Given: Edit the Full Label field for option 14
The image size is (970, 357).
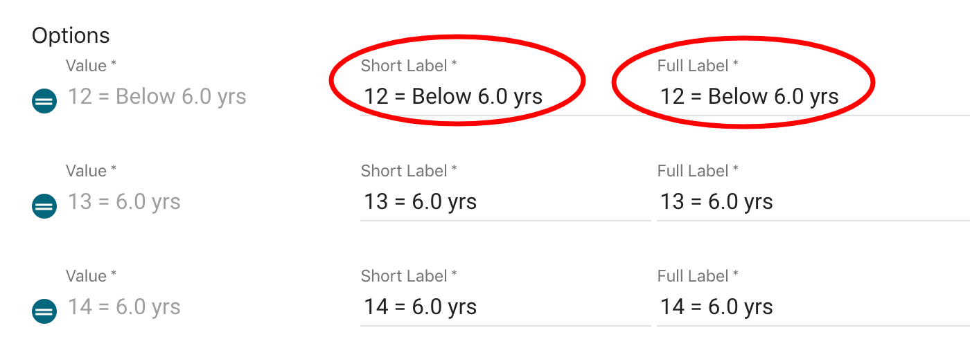Looking at the screenshot, I should [x=811, y=307].
